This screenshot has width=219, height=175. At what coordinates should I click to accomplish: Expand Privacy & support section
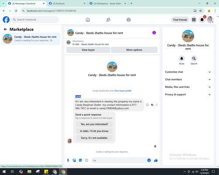(188, 94)
